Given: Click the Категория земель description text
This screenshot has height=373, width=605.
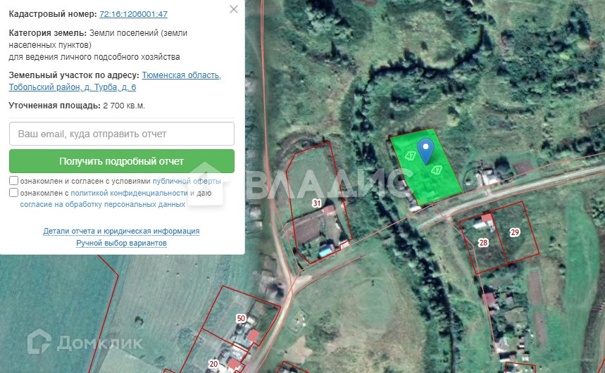Looking at the screenshot, I should 98,45.
